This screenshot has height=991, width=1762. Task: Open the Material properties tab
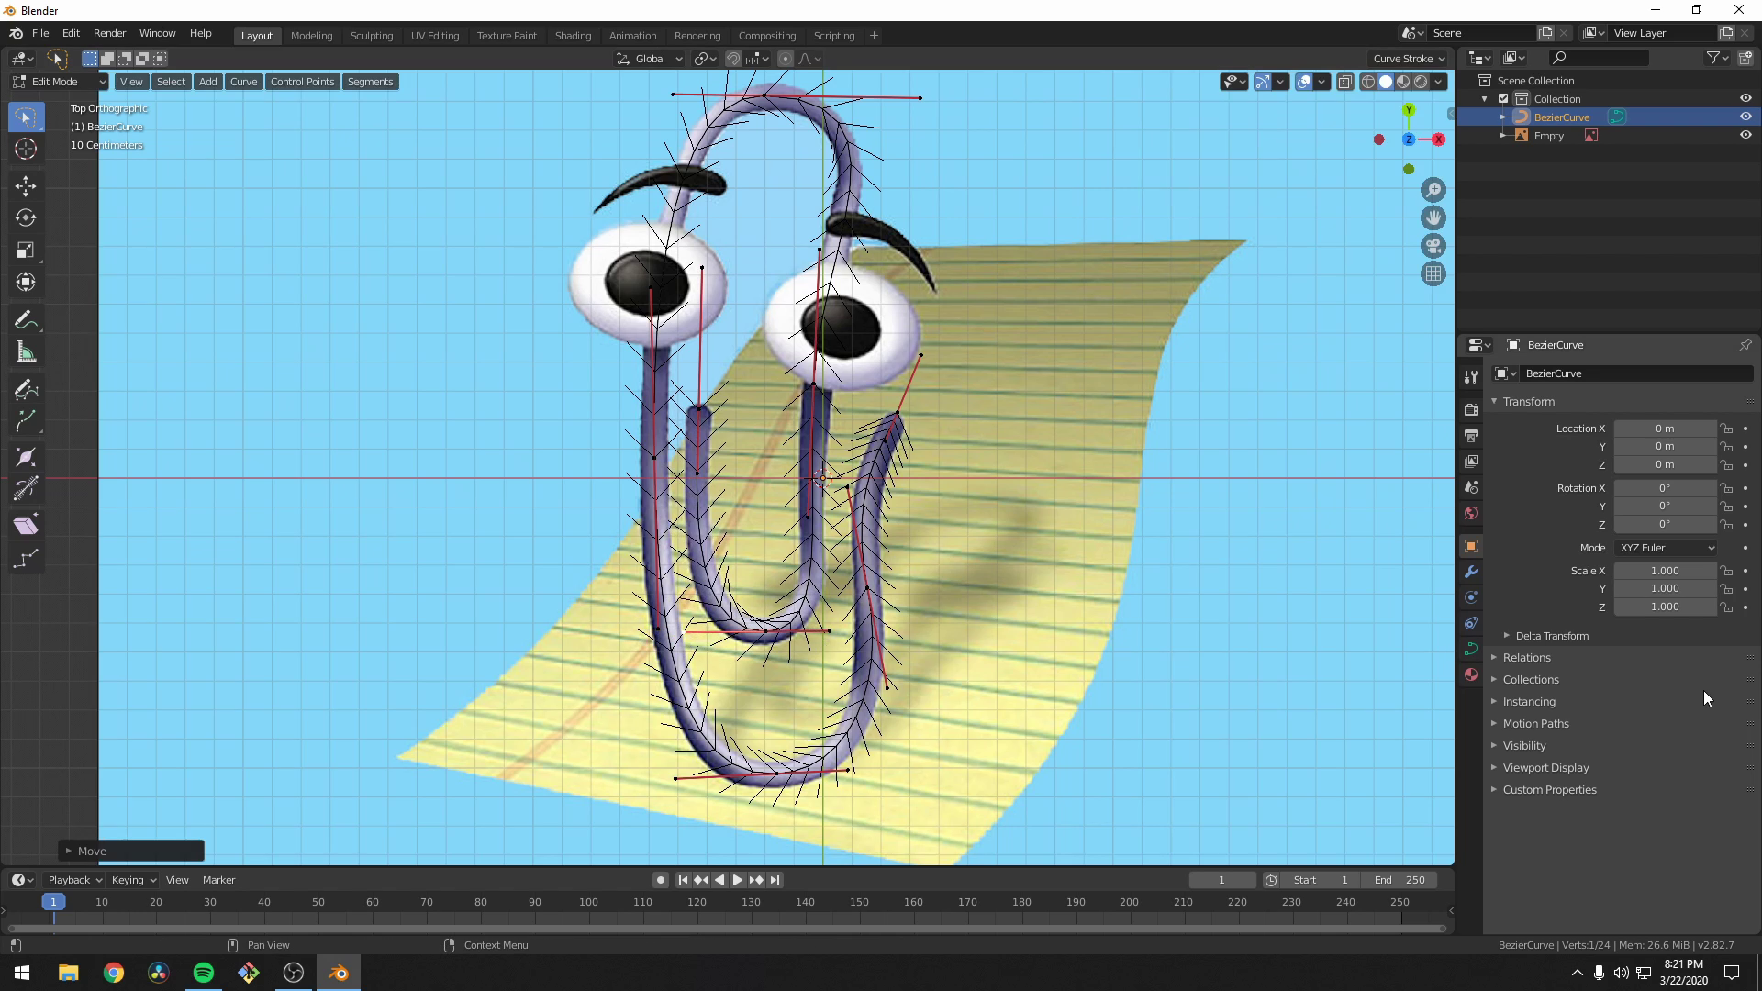pos(1471,674)
